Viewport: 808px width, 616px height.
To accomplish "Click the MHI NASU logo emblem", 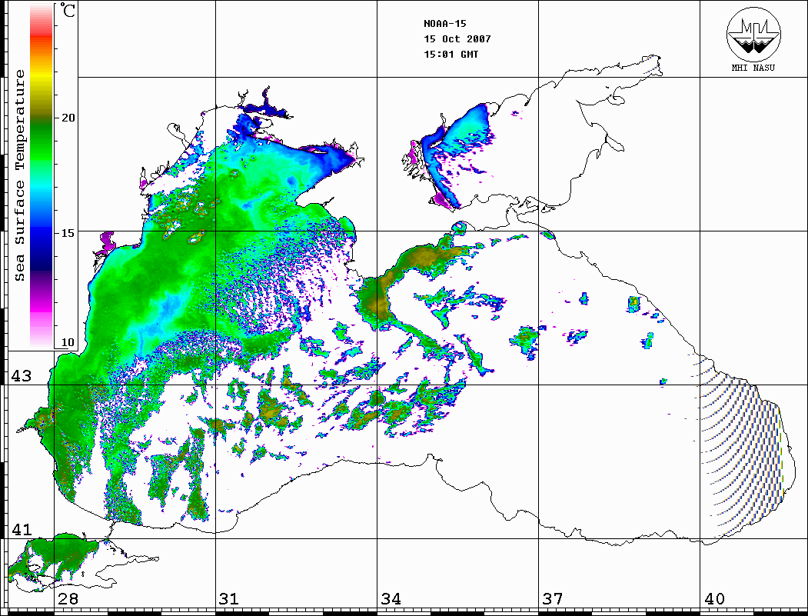I will click(753, 34).
